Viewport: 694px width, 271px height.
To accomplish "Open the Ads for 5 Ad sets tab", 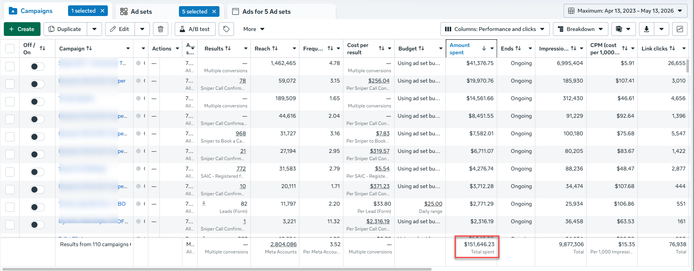I will 267,11.
